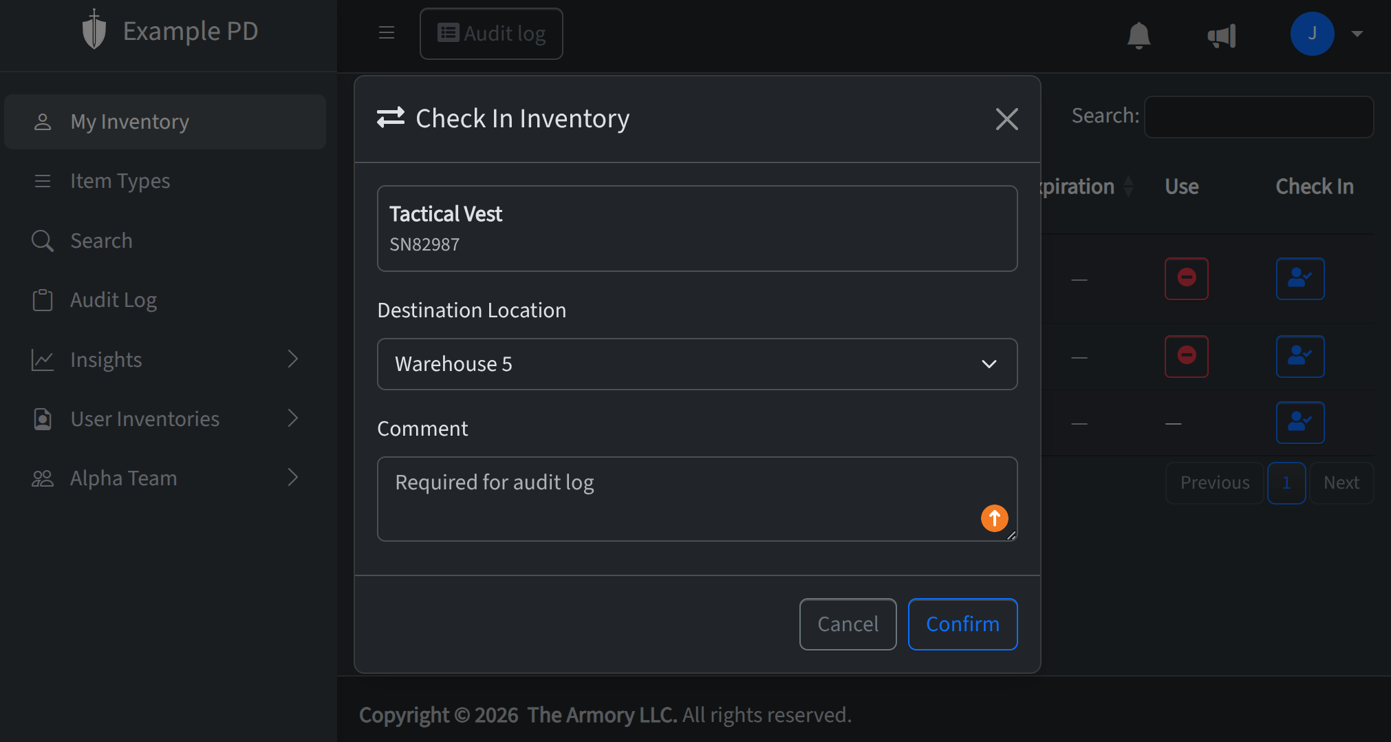This screenshot has height=742, width=1391.
Task: Go to the Next results page
Action: pos(1340,483)
